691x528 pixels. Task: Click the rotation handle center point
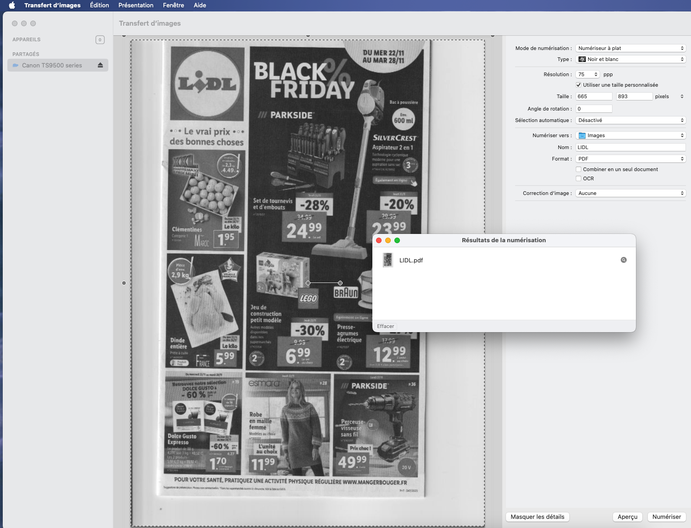[x=308, y=283]
